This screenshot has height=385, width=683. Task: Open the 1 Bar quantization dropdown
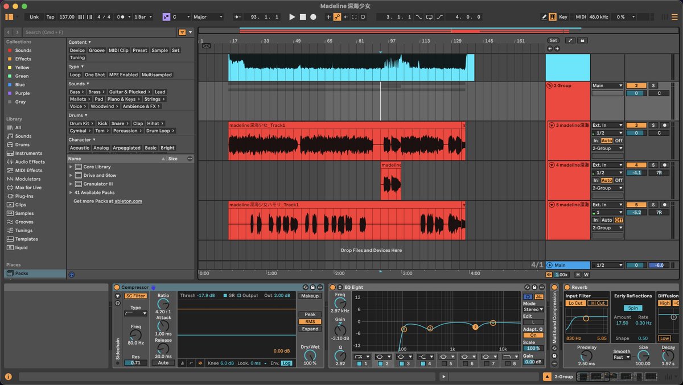click(x=143, y=17)
